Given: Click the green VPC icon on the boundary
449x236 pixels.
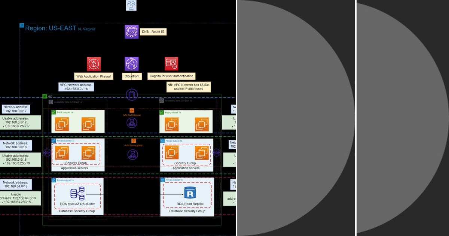Looking at the screenshot, I should 45,97.
